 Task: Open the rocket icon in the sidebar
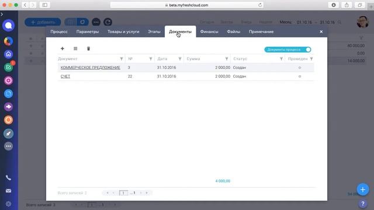click(8, 134)
